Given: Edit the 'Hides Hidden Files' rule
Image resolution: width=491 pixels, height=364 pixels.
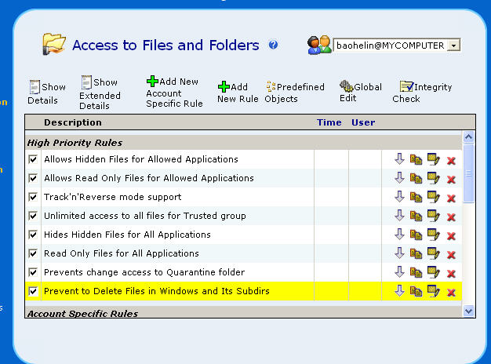Looking at the screenshot, I should (x=432, y=235).
